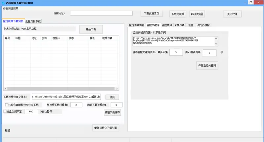Click the 序号 column header
This screenshot has height=142, width=264.
point(7,38)
